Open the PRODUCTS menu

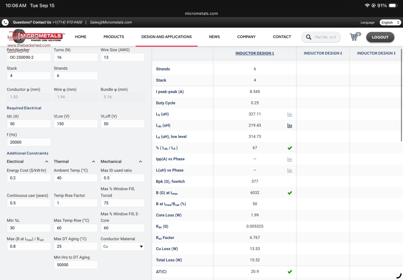coord(114,37)
